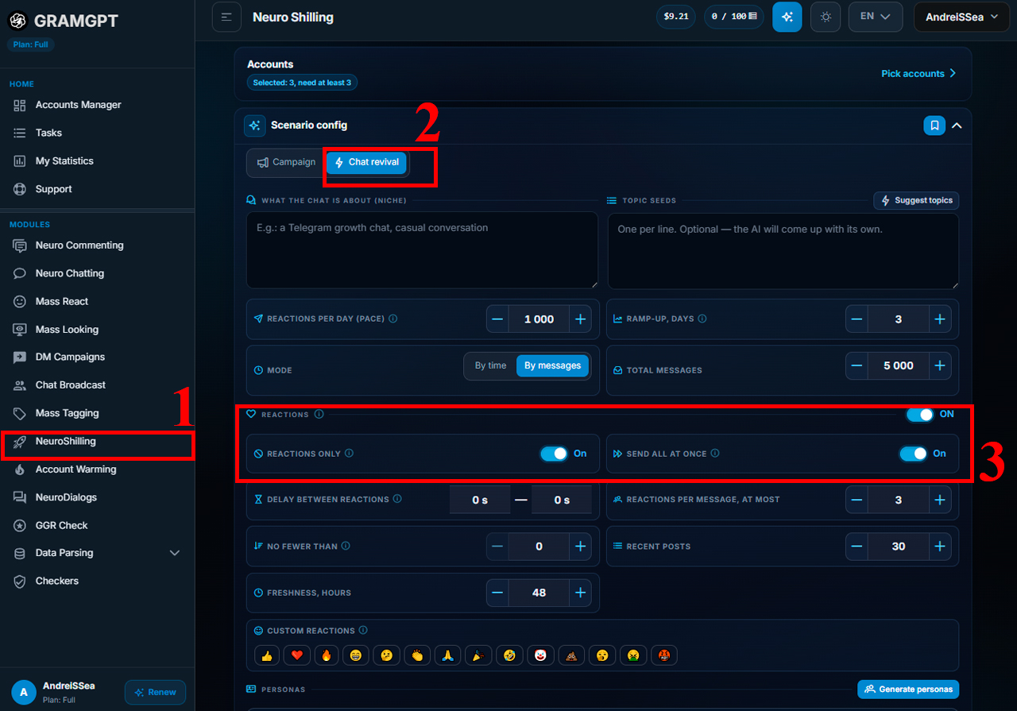Collapse the sidebar with the menu button
Image resolution: width=1017 pixels, height=711 pixels.
pyautogui.click(x=226, y=17)
